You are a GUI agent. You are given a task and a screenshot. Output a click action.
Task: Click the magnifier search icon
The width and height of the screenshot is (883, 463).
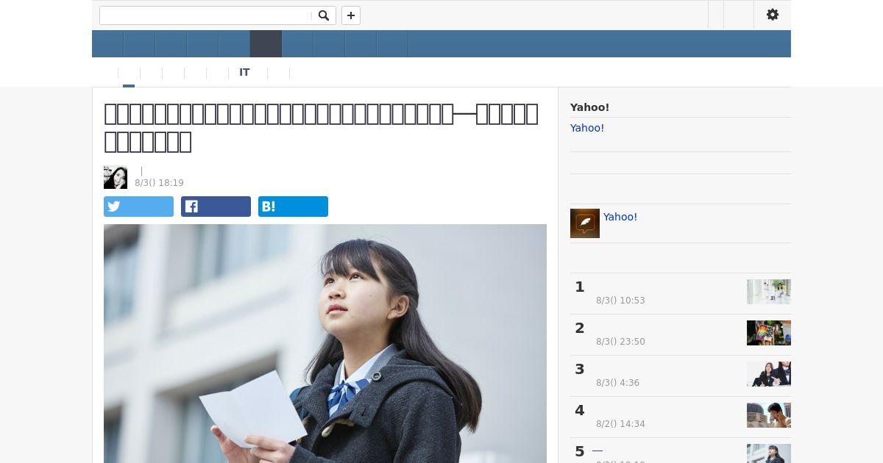coord(324,15)
